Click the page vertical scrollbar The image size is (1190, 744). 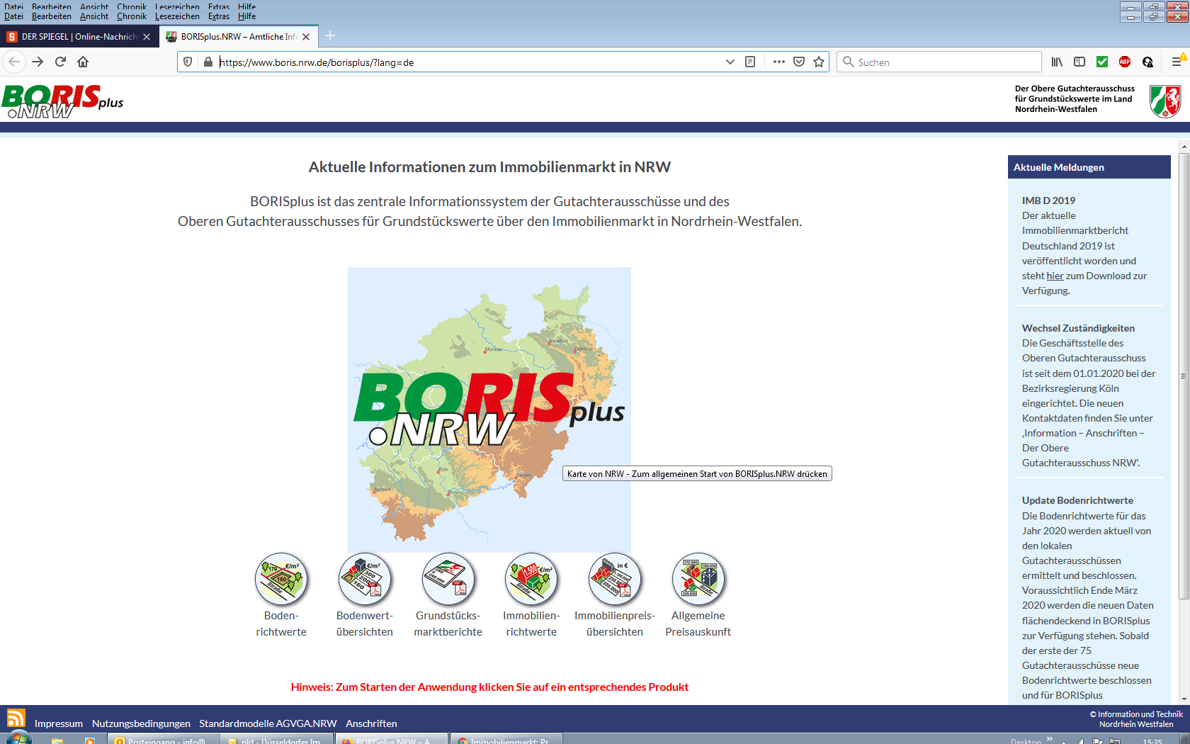(x=1184, y=376)
